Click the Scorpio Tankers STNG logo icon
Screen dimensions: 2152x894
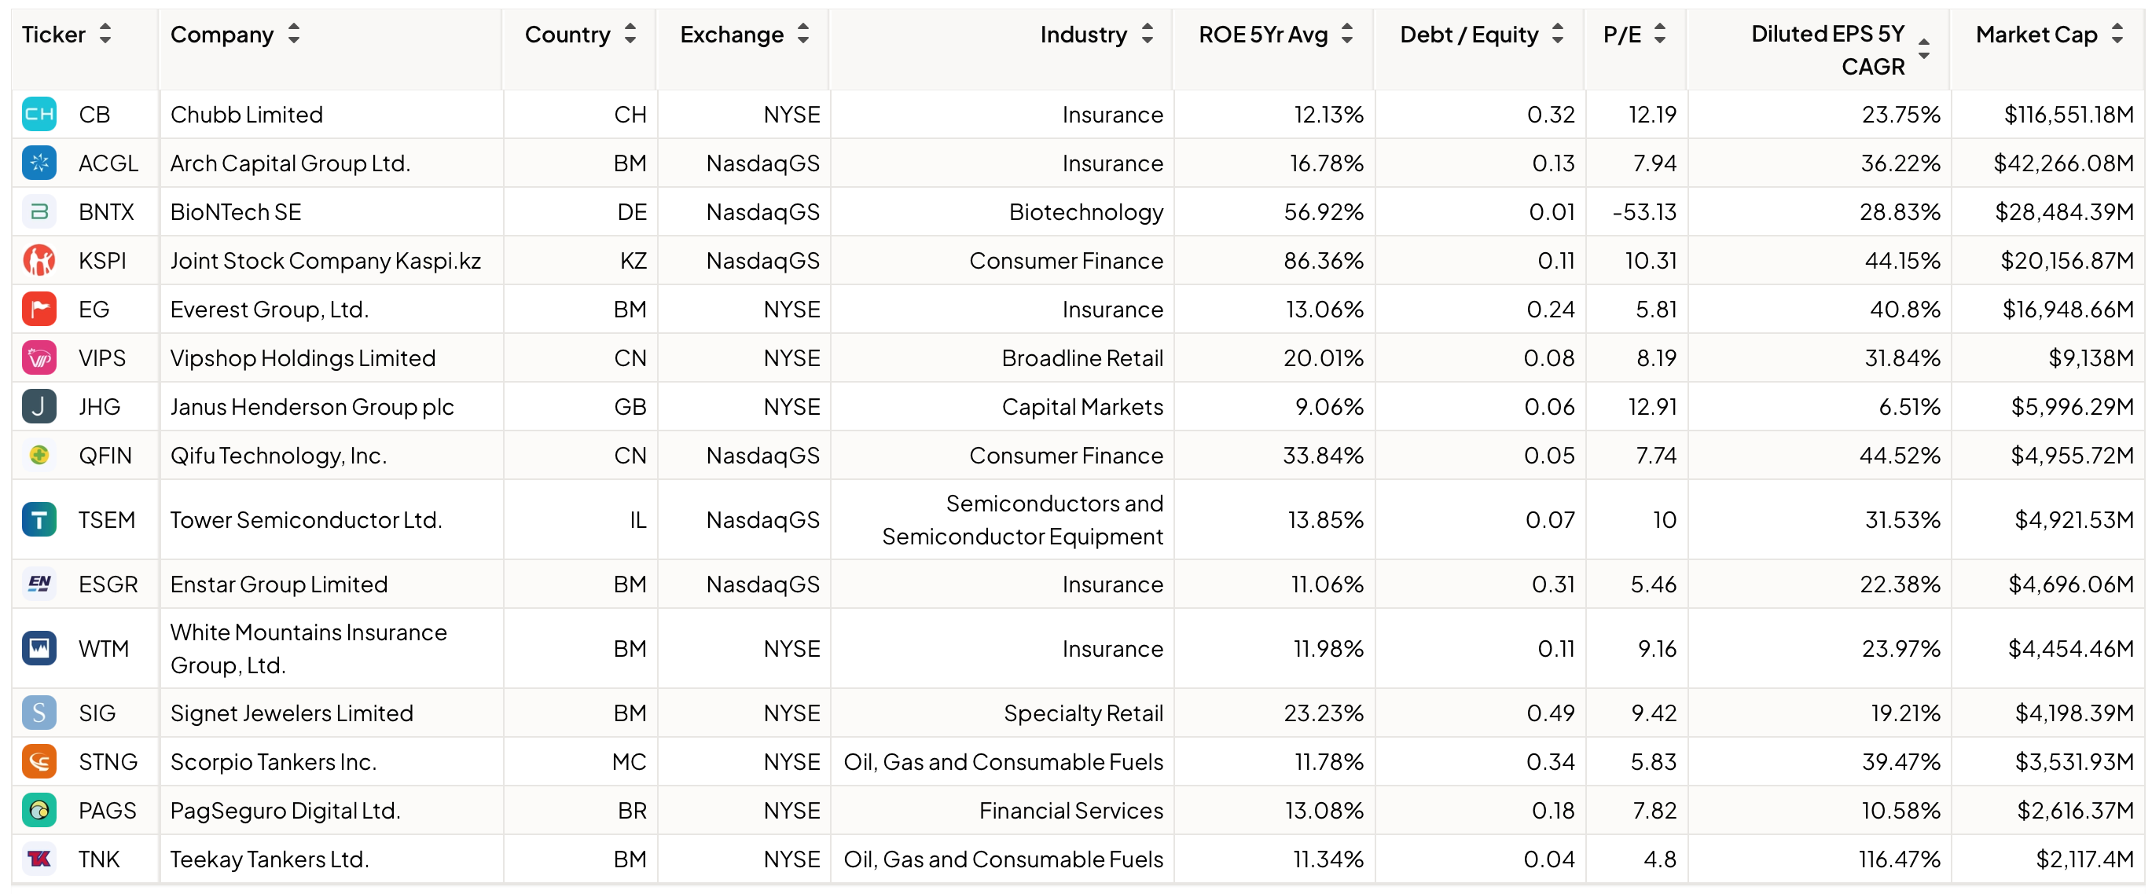click(x=39, y=762)
